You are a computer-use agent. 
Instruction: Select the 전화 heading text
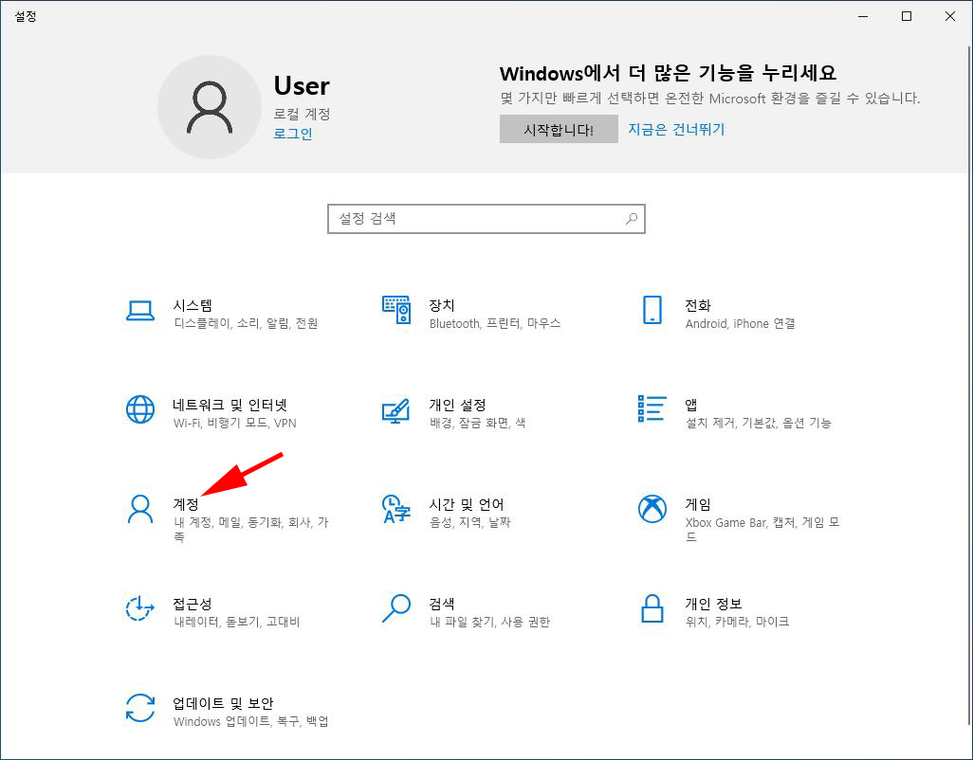[697, 305]
